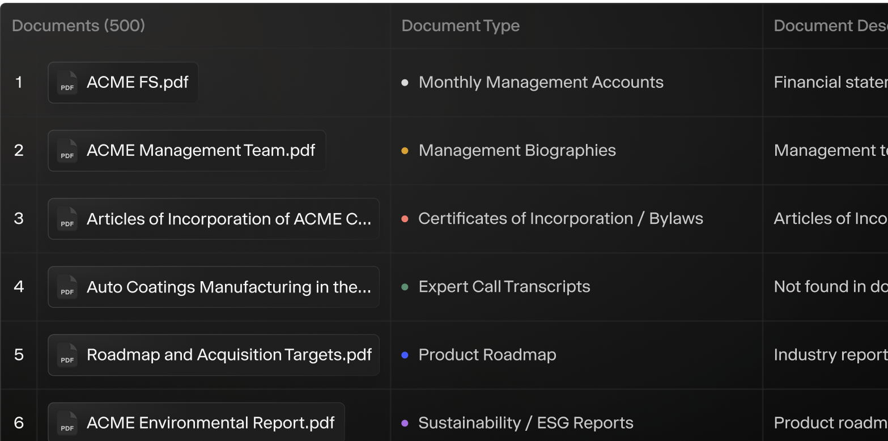The image size is (888, 441).
Task: Click PDF icon for Auto Coatings Manufacturing file
Action: point(67,287)
